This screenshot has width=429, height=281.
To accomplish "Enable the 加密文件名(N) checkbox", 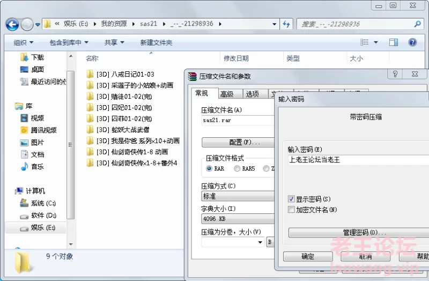I will 291,210.
